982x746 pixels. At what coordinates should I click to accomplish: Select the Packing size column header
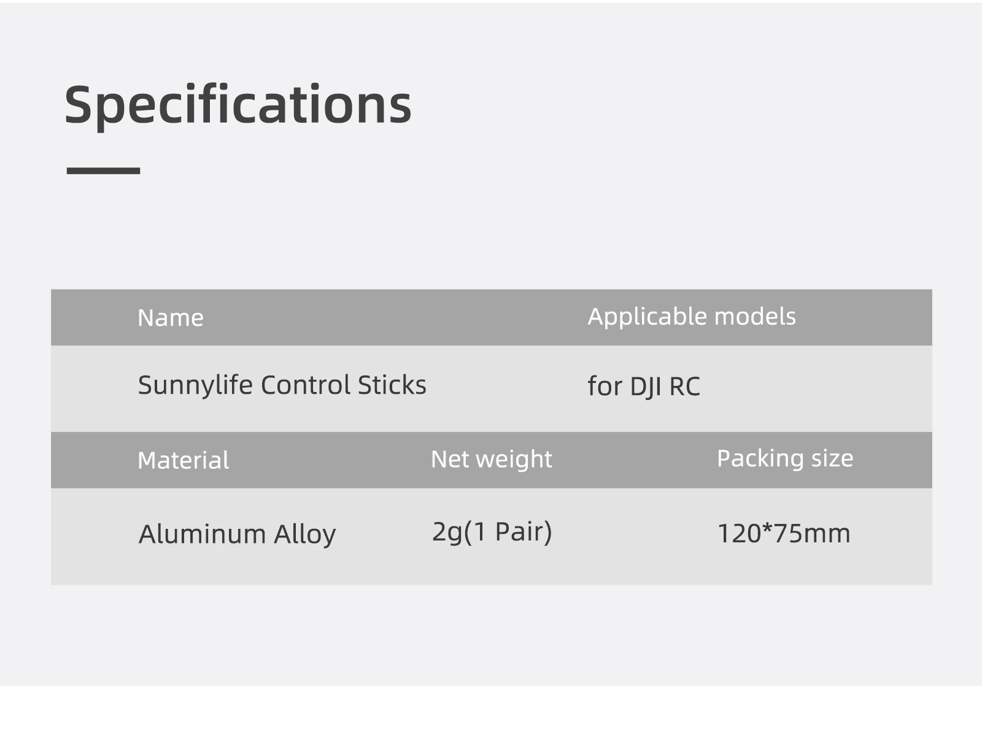tap(784, 458)
